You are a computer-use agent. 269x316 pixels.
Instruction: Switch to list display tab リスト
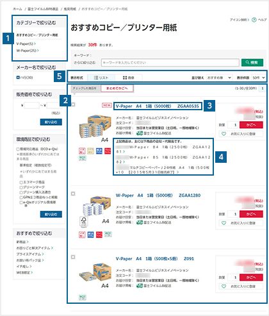pos(101,78)
